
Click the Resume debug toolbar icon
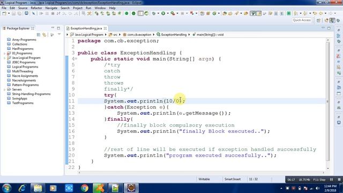pyautogui.click(x=41, y=13)
